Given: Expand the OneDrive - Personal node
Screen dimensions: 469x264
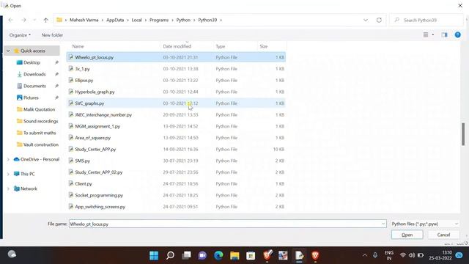Looking at the screenshot, I should pos(8,159).
